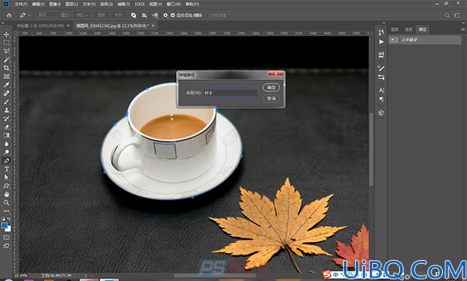The image size is (467, 281).
Task: Click the foreground blue color swatch
Action: coord(5,226)
